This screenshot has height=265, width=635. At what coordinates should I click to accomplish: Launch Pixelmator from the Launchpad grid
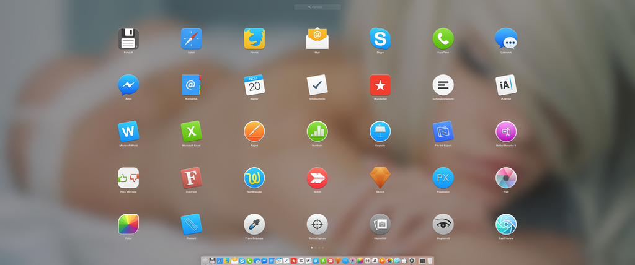coord(443,178)
